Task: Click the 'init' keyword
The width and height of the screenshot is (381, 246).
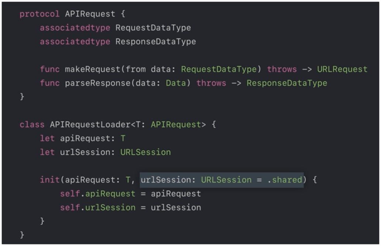Action: click(x=50, y=180)
